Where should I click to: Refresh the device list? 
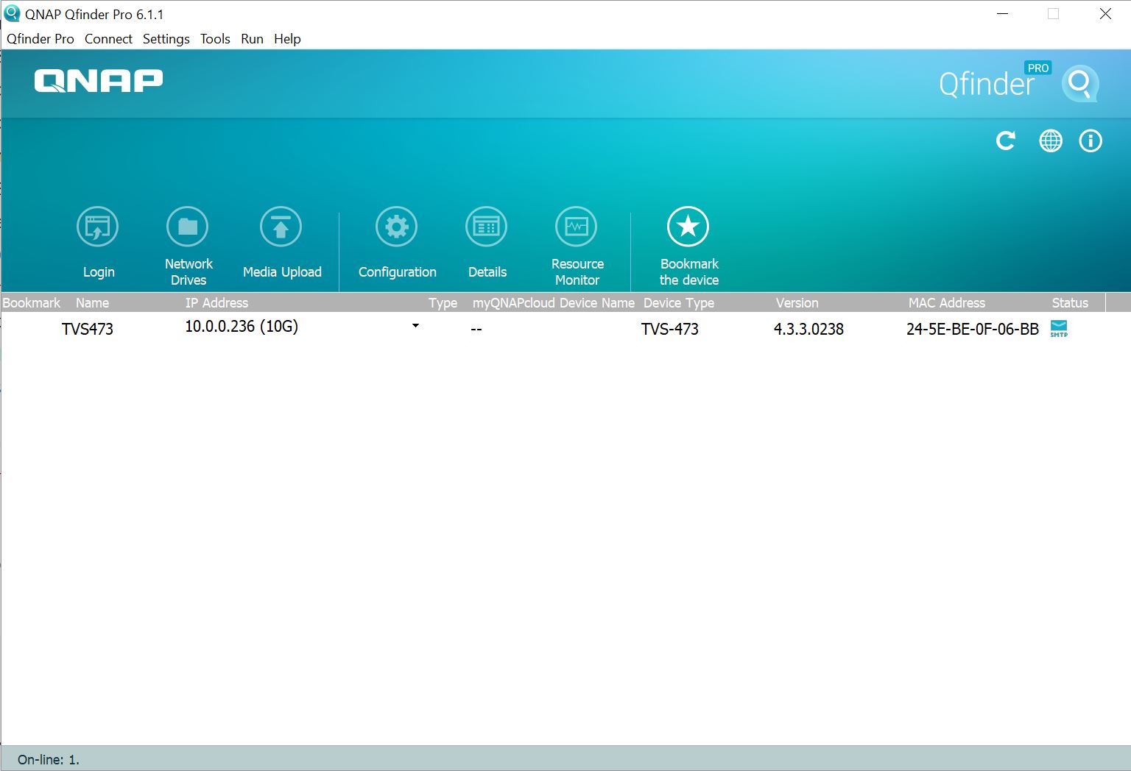1006,141
